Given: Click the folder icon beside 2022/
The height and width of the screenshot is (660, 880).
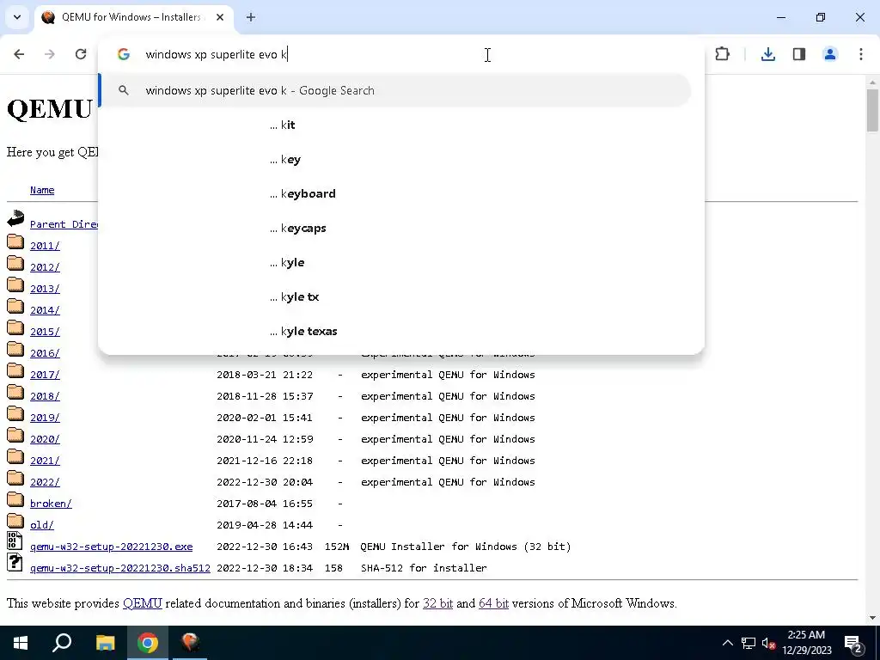Looking at the screenshot, I should (15, 479).
